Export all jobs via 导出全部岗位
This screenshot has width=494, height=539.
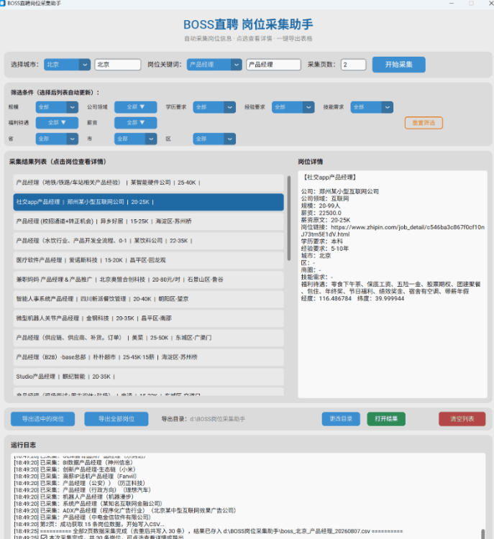pos(116,419)
